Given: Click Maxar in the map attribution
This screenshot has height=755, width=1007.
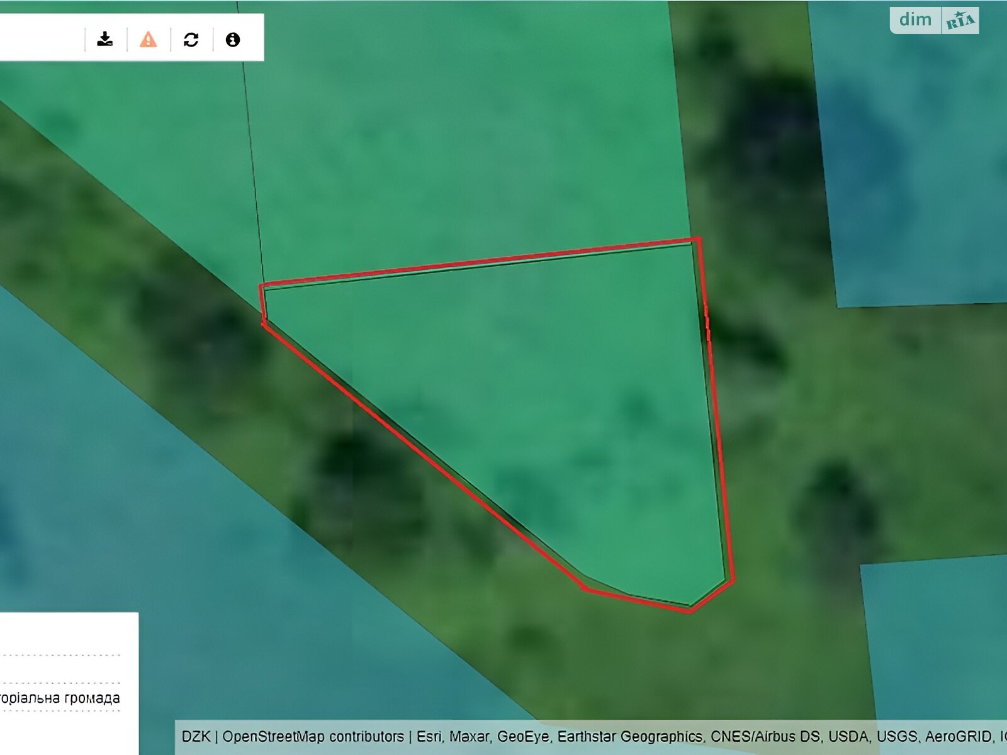Looking at the screenshot, I should tap(469, 736).
